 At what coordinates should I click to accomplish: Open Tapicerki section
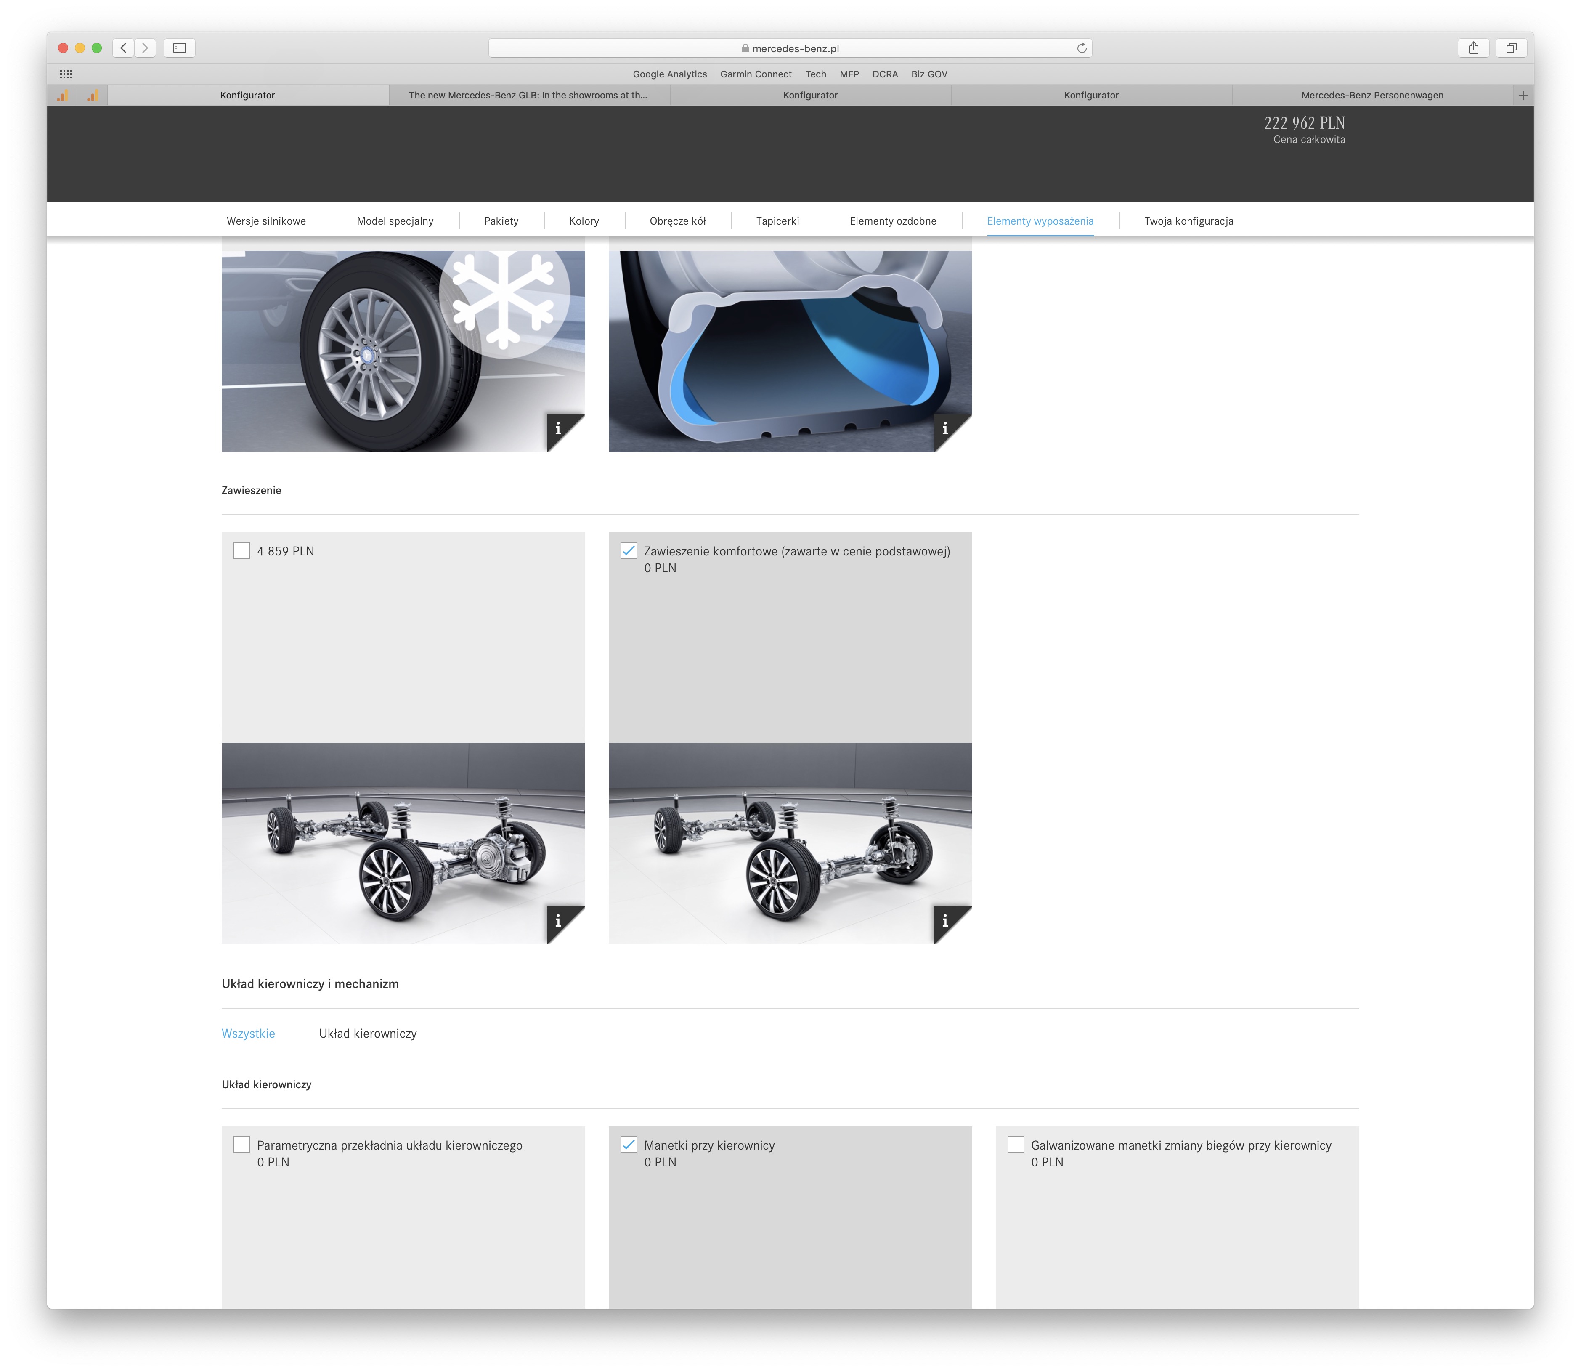[777, 221]
